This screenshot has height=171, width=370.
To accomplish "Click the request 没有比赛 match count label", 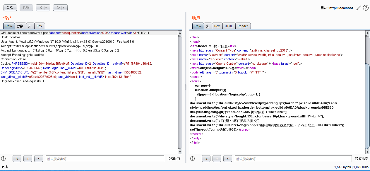I will click(x=174, y=159).
